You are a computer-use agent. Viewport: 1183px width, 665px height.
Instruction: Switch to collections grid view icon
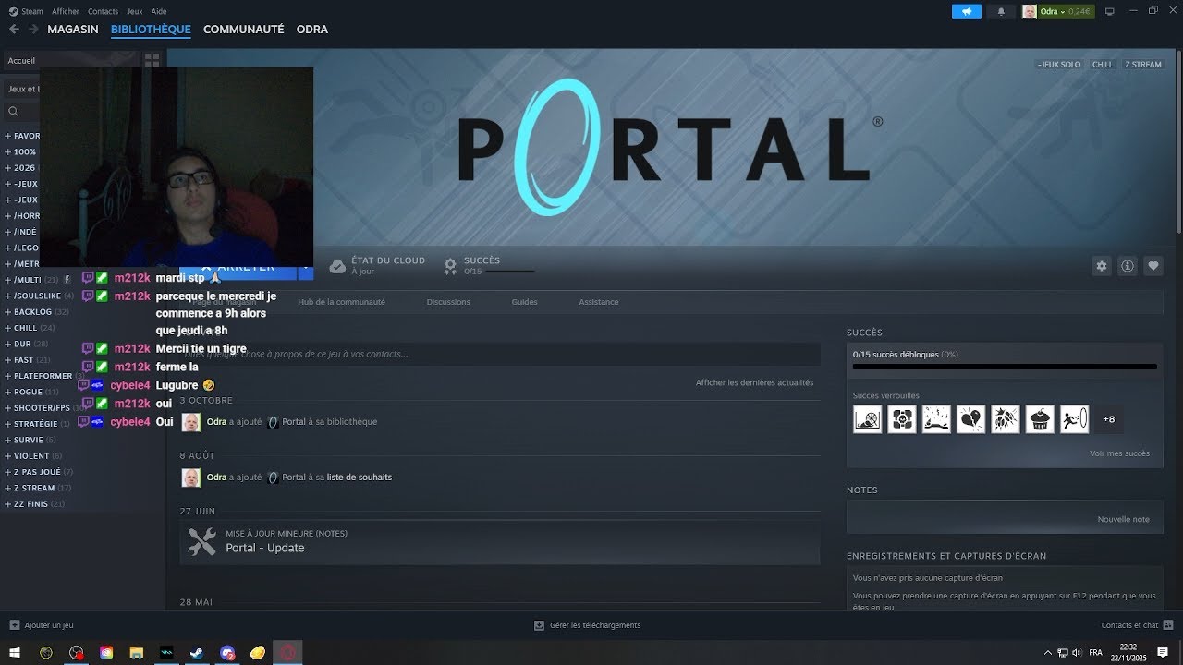click(152, 60)
